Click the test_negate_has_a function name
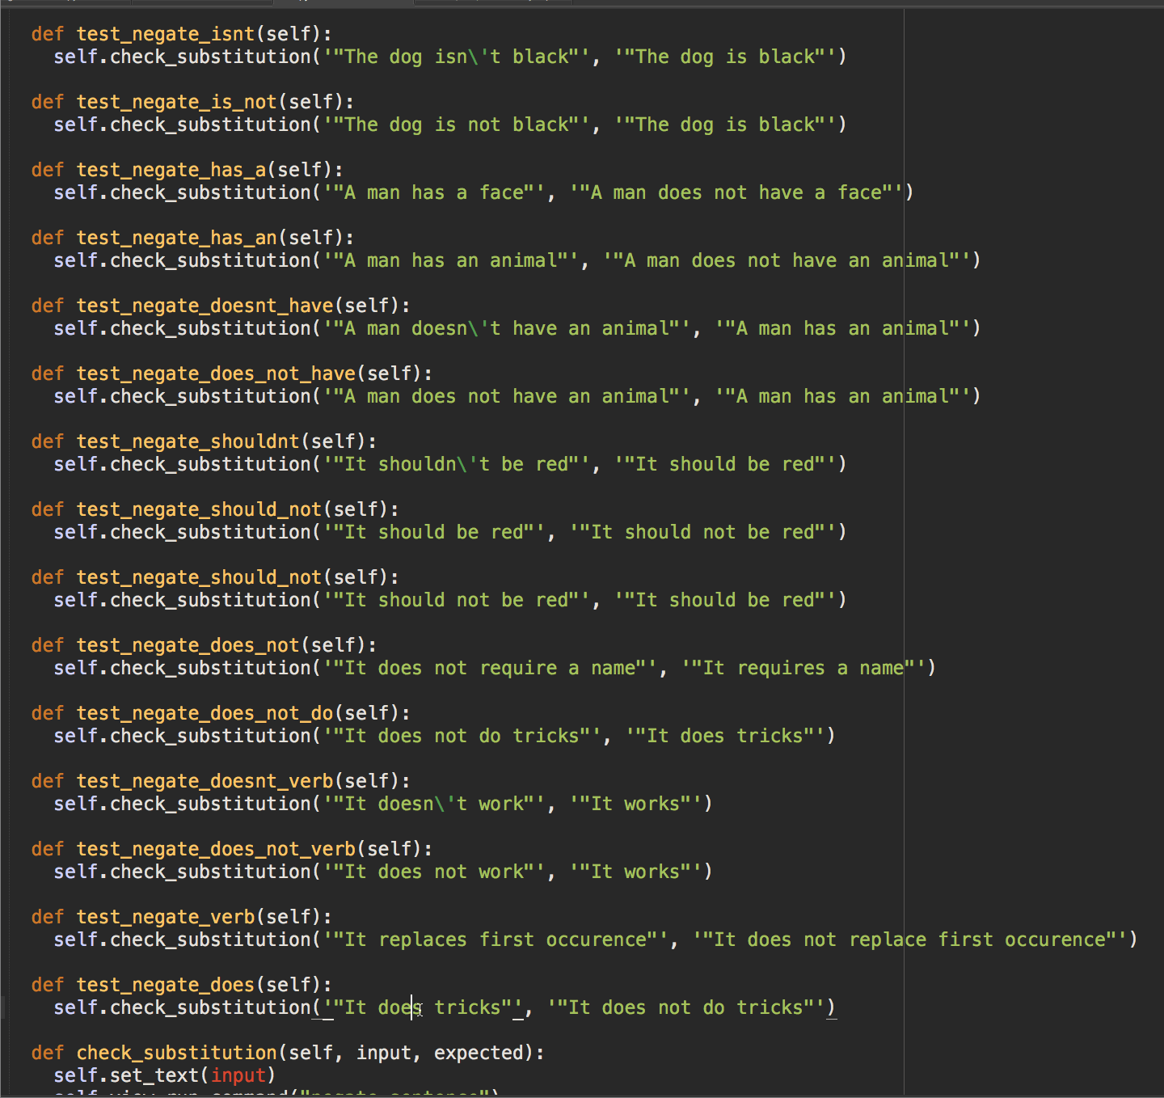Image resolution: width=1164 pixels, height=1098 pixels. click(x=171, y=170)
